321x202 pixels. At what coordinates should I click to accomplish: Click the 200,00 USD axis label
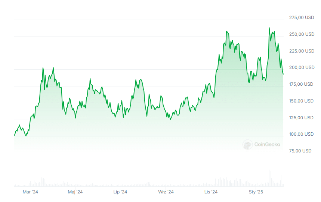[302, 67]
